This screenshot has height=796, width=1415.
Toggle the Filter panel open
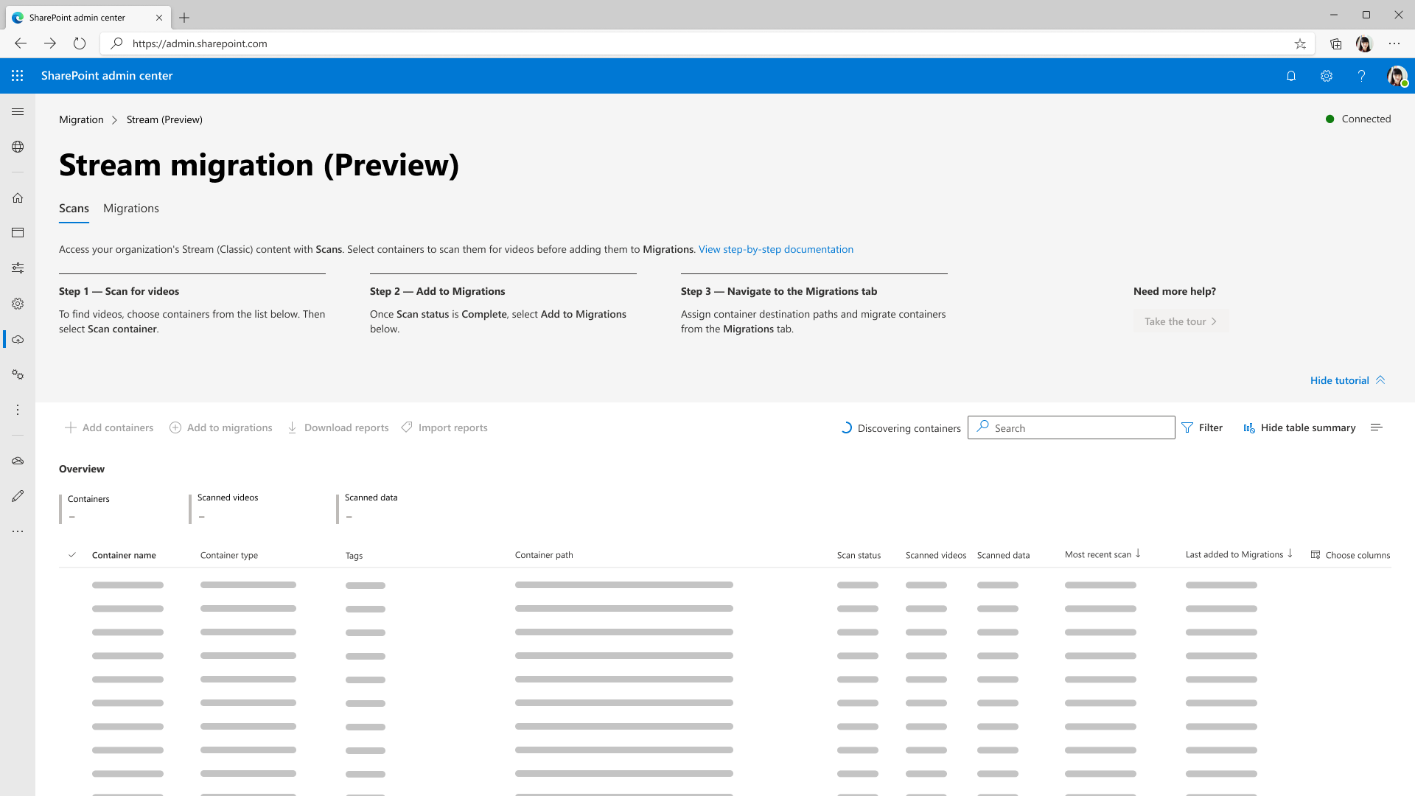(x=1202, y=427)
